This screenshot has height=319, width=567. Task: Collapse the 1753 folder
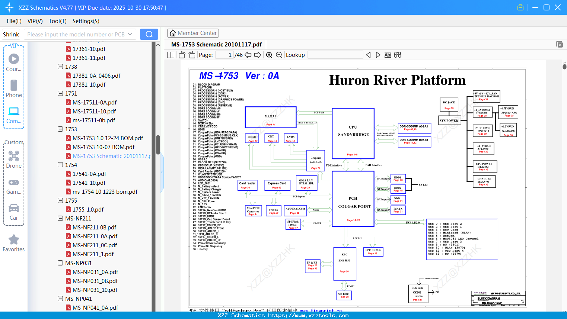click(60, 129)
